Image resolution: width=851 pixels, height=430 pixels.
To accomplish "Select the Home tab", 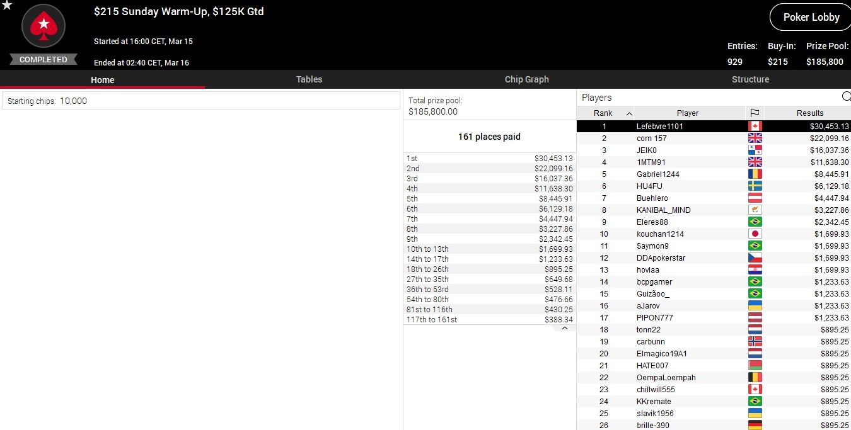I will [x=102, y=80].
